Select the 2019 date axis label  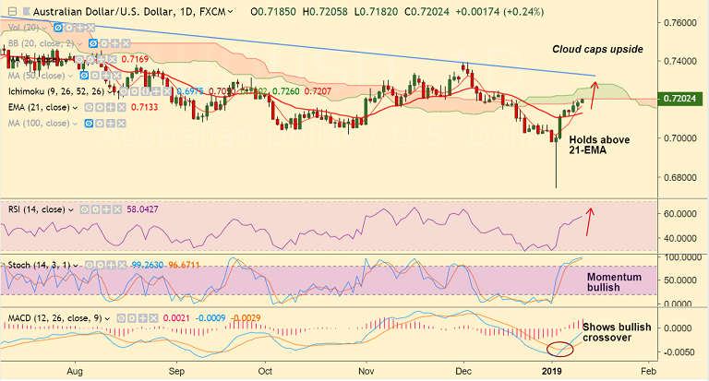click(x=552, y=371)
